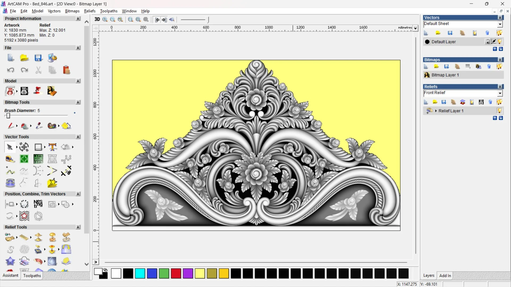Select the Zoom In tool
This screenshot has width=511, height=287.
[x=105, y=19]
